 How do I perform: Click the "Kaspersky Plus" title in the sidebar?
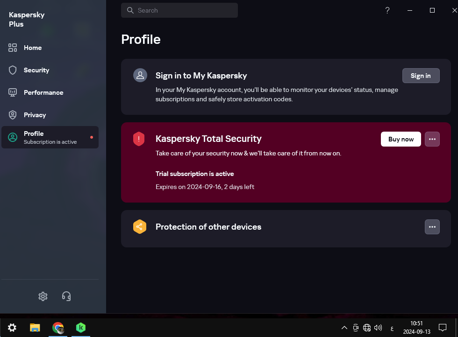(27, 19)
